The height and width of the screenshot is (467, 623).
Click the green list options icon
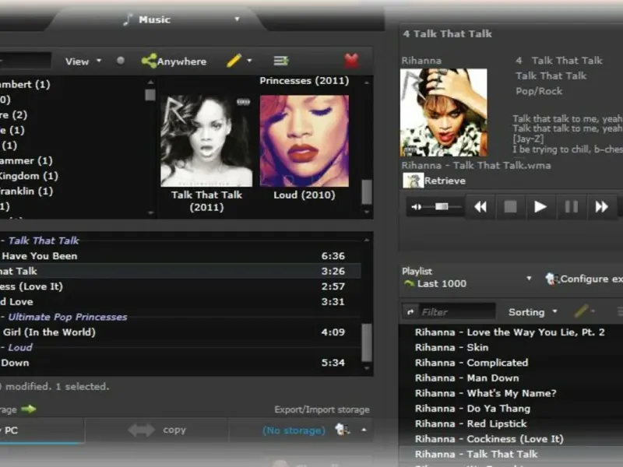(x=281, y=61)
